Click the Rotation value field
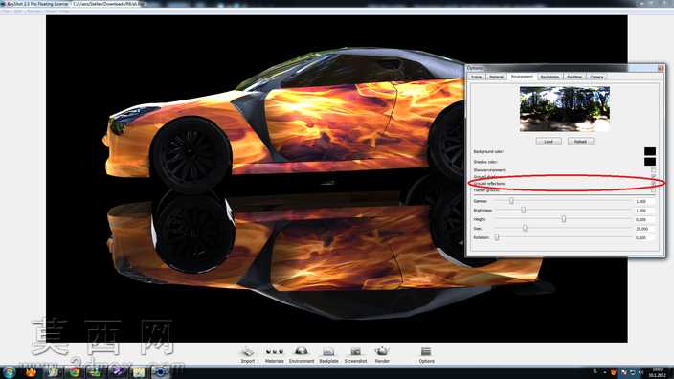Screen dimensions: 674x379 pyautogui.click(x=644, y=237)
